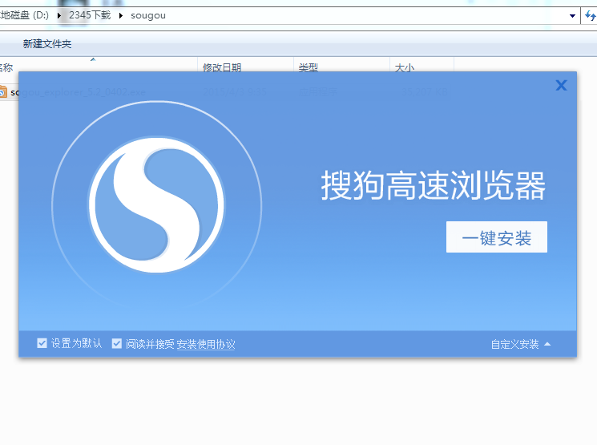
Task: Select the sogou_explorer exe file icon
Action: [3, 92]
